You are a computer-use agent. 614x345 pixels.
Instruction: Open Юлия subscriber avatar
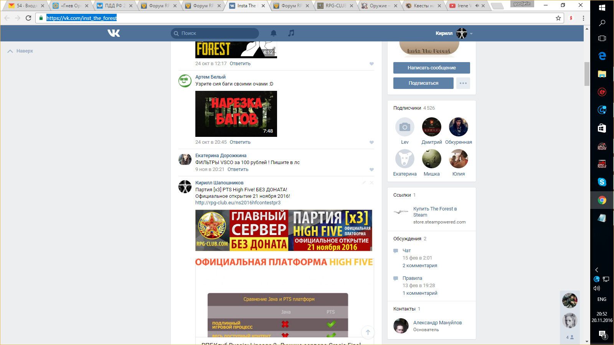459,159
